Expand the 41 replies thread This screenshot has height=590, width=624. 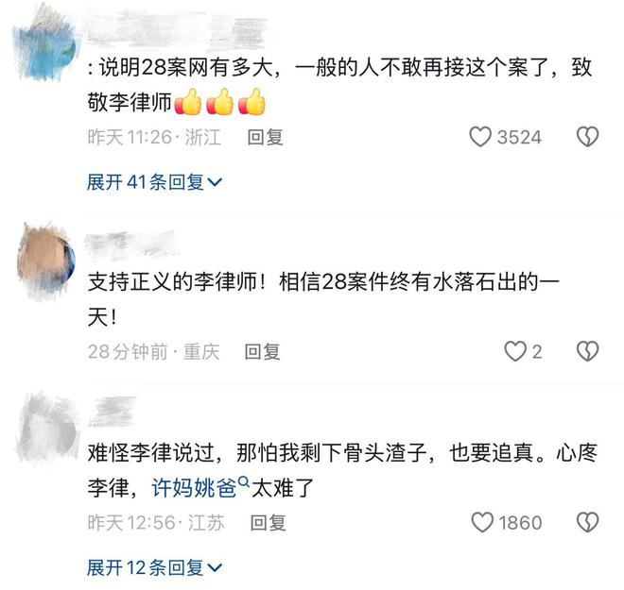point(154,182)
